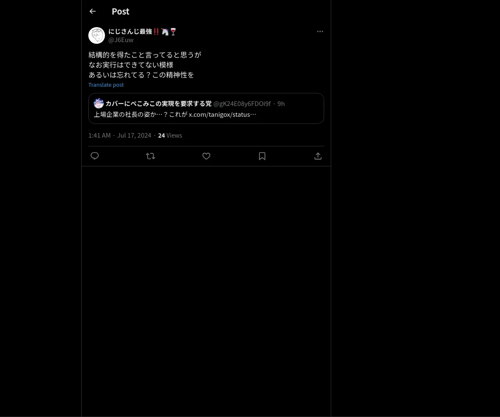Viewport: 500px width, 417px height.
Task: Open the quoted post's author avatar
Action: click(x=99, y=103)
